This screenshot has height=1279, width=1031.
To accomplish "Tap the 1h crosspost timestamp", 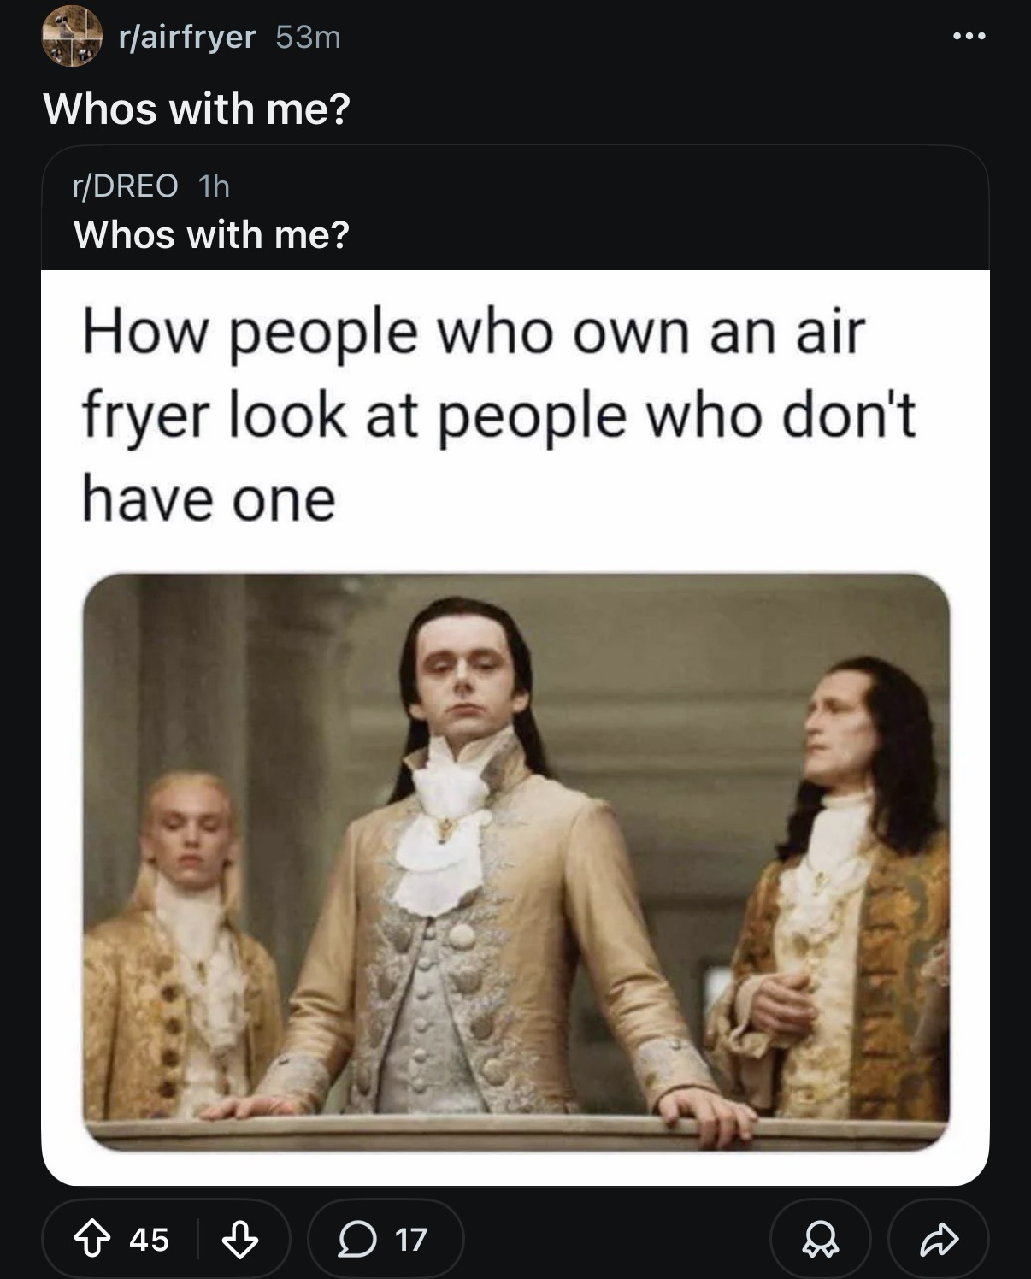I will (x=214, y=186).
